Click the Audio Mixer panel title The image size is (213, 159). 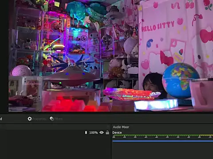[121, 127]
